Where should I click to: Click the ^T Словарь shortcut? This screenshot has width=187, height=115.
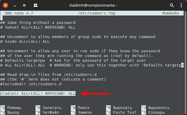(153, 112)
